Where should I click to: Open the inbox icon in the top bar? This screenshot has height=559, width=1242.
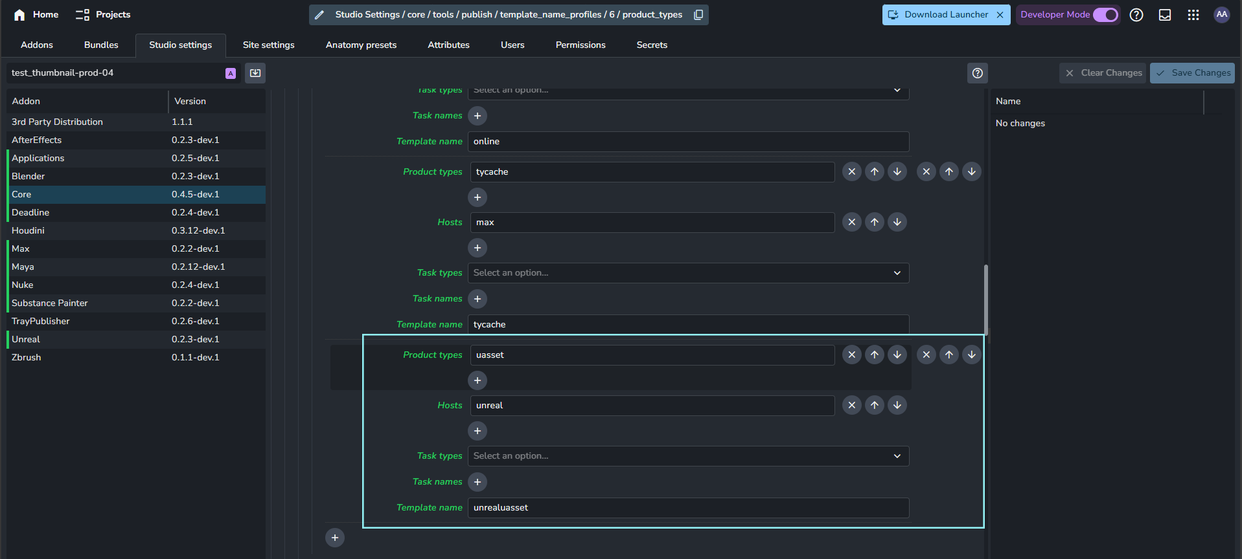click(1165, 15)
